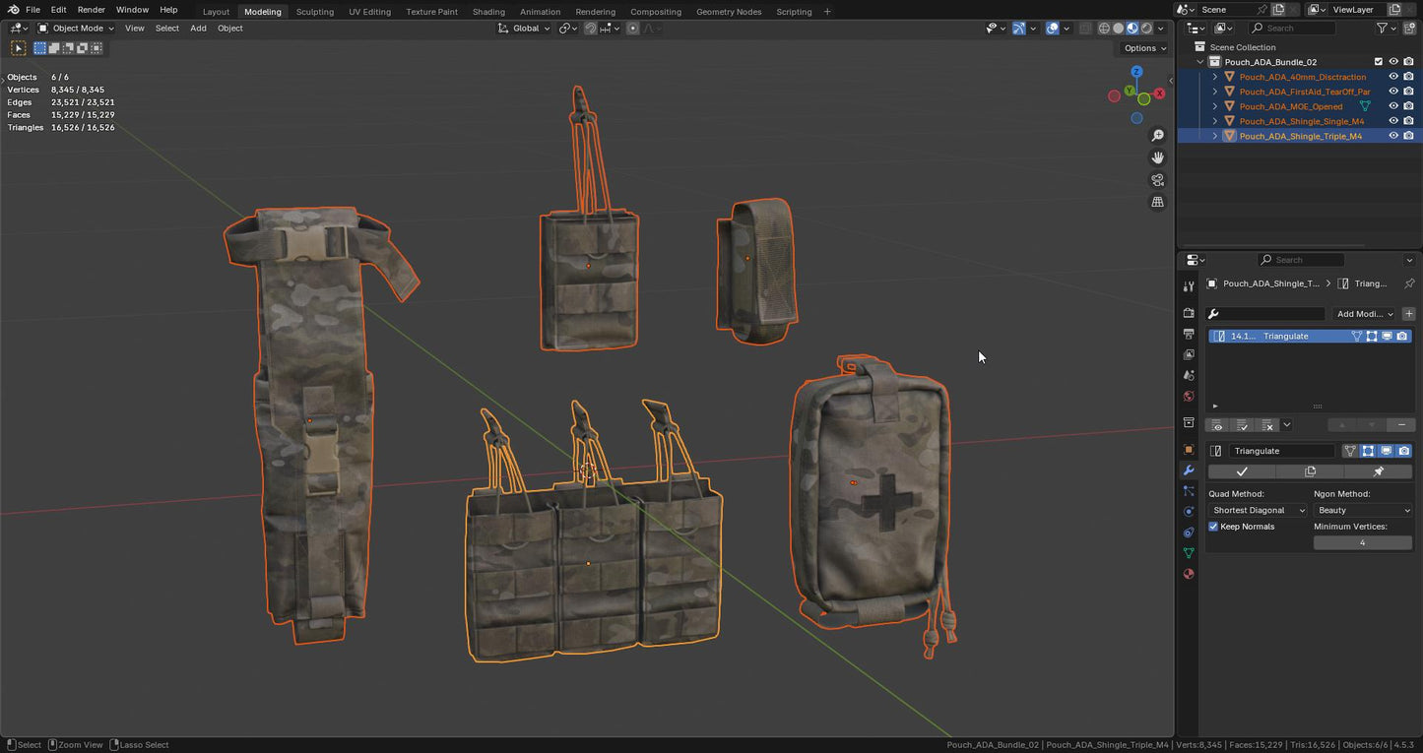Hide Pouch_ADA_MOE_Opened using its eye icon
The height and width of the screenshot is (753, 1423).
tap(1393, 106)
